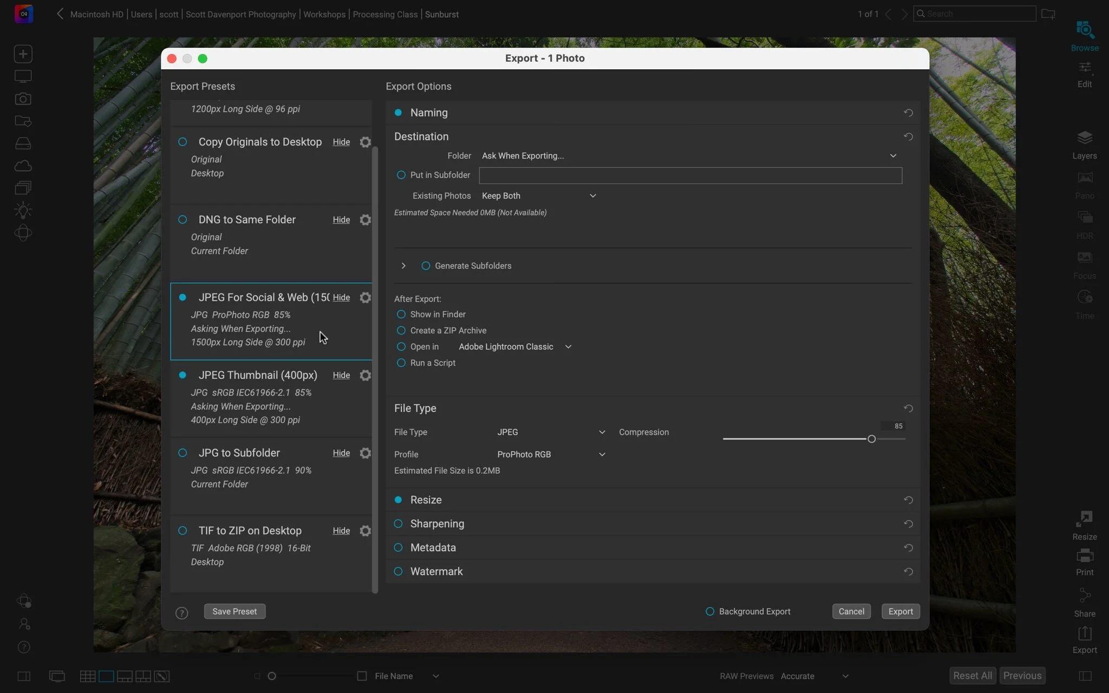
Task: Toggle the Sharpening option on
Action: (398, 524)
